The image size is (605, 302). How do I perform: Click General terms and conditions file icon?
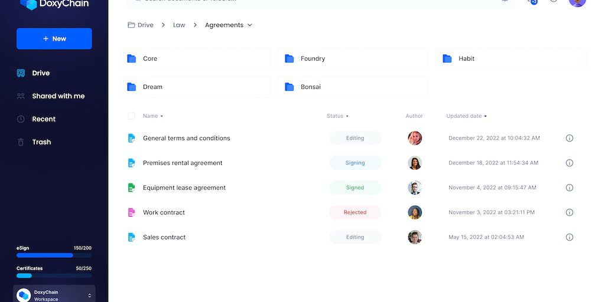tap(132, 138)
